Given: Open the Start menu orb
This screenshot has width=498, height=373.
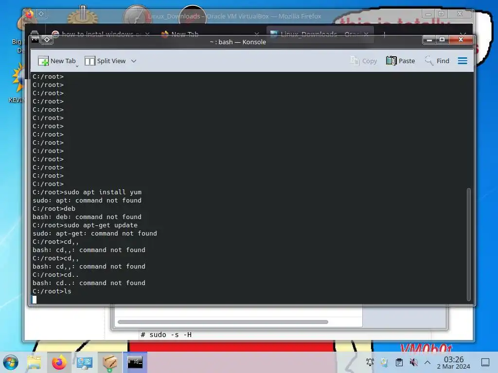Looking at the screenshot, I should (x=11, y=362).
